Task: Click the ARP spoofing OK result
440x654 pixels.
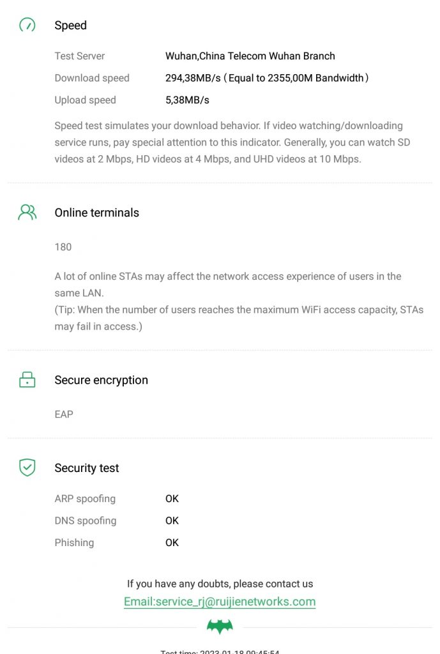Action: coord(172,499)
